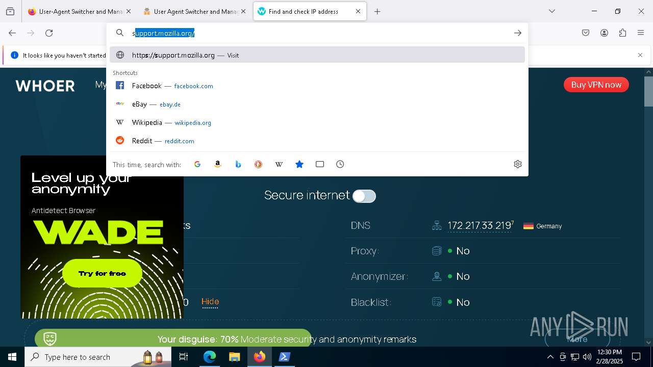Reload the current page

tap(49, 33)
